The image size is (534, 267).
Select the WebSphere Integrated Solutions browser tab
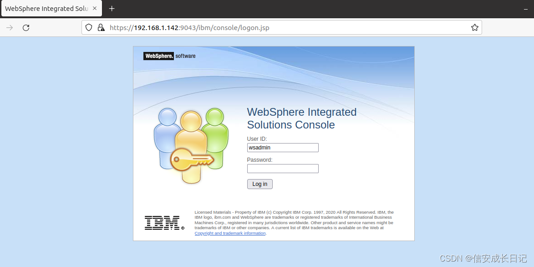point(52,9)
